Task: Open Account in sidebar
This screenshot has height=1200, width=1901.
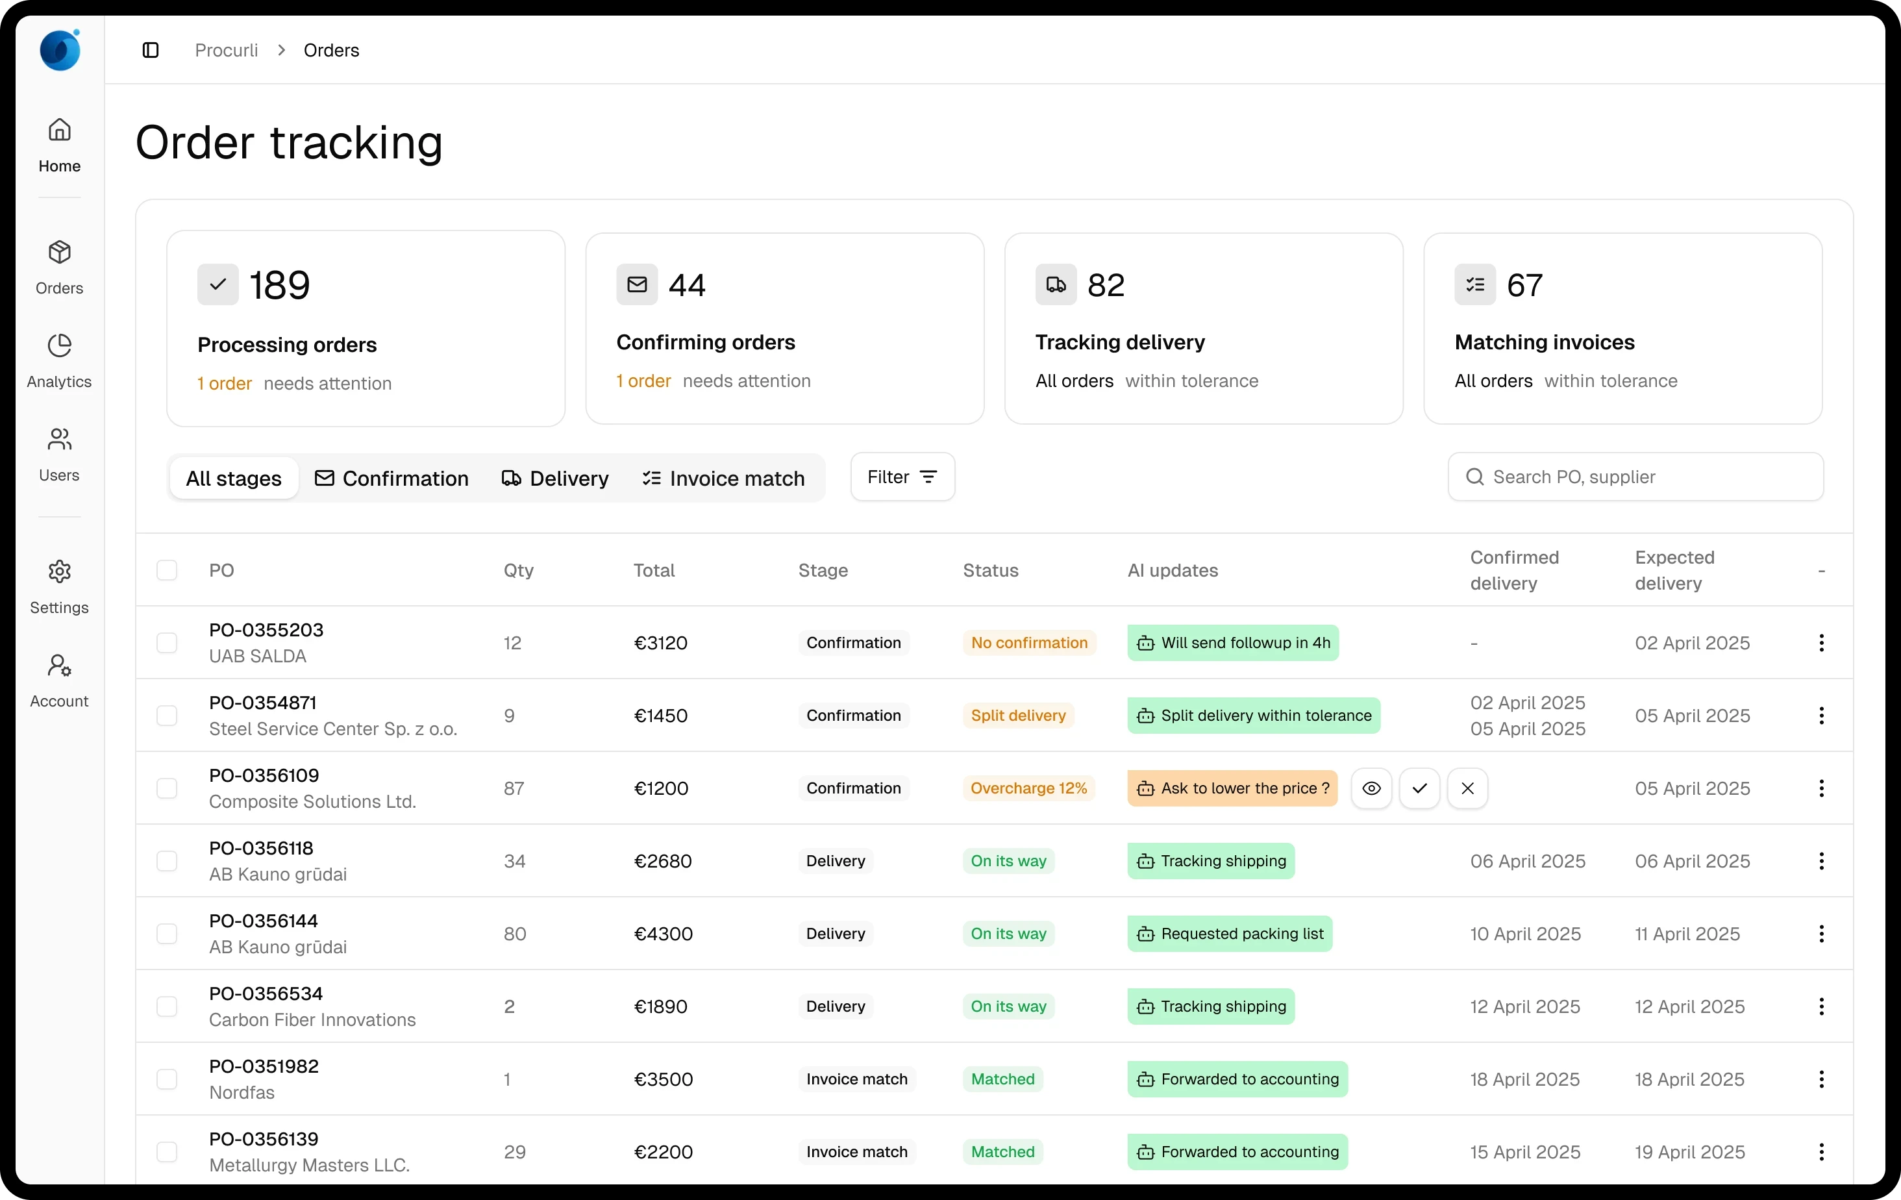Action: click(59, 681)
